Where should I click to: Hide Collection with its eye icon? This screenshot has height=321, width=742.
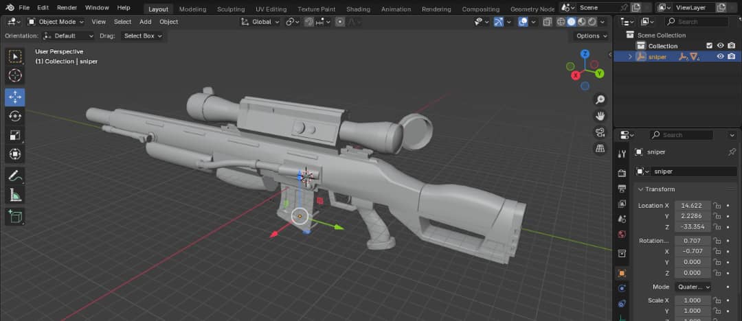(x=720, y=46)
